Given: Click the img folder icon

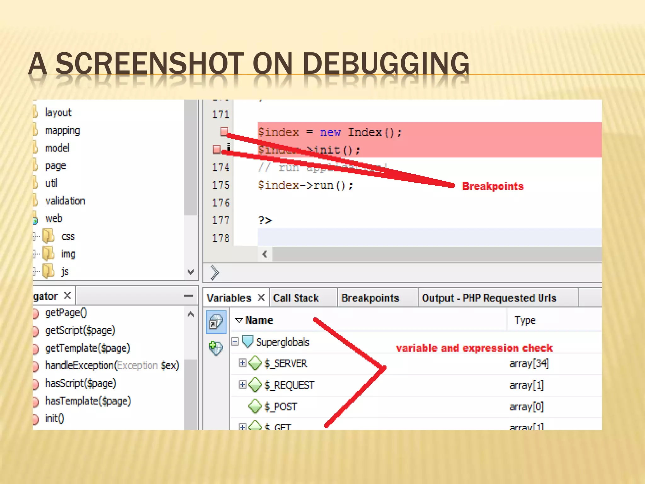Looking at the screenshot, I should [48, 254].
